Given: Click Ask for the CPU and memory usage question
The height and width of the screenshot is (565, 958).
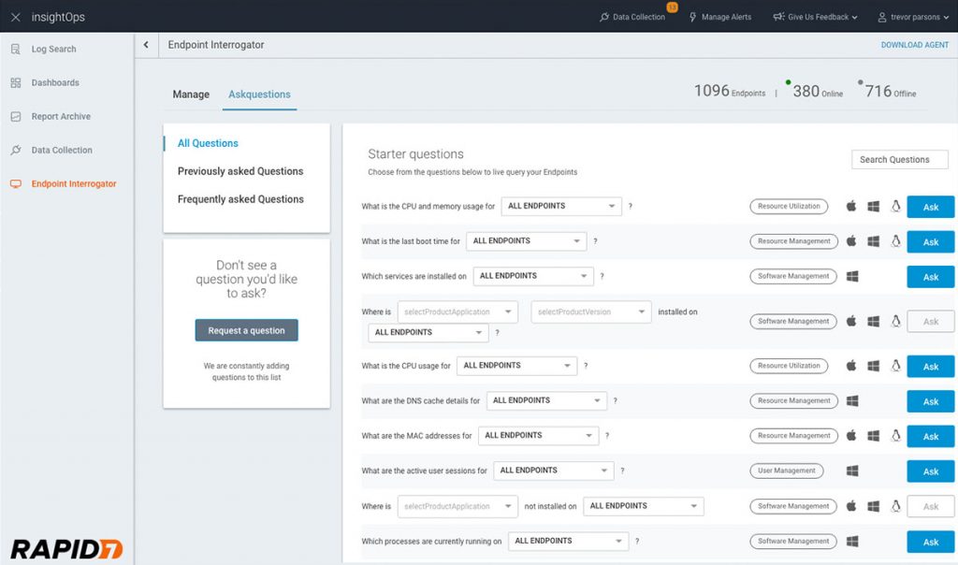Looking at the screenshot, I should pyautogui.click(x=931, y=207).
